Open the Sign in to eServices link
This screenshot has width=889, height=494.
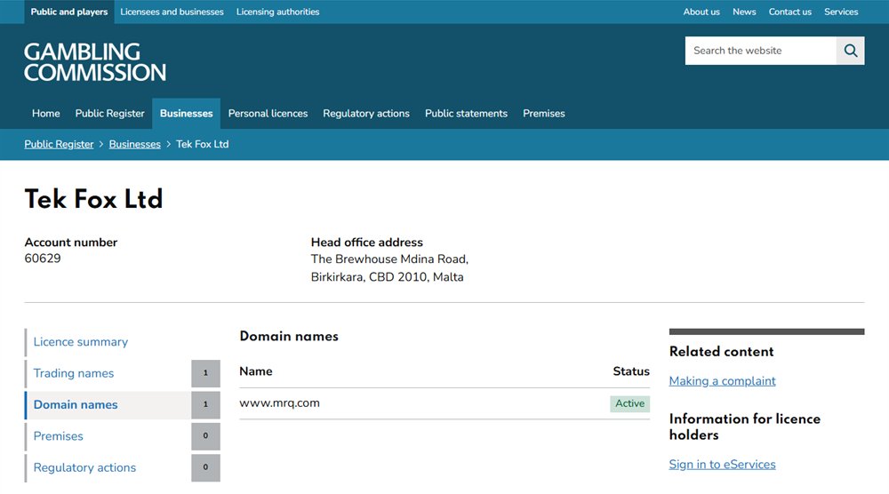point(722,465)
